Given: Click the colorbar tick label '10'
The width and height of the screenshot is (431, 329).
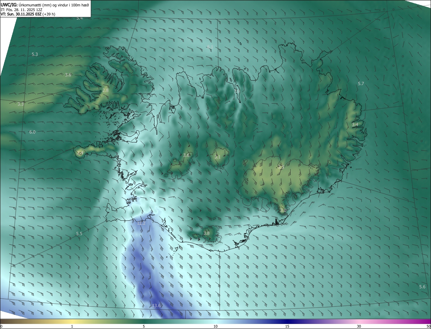Looking at the screenshot, I should pyautogui.click(x=215, y=326).
